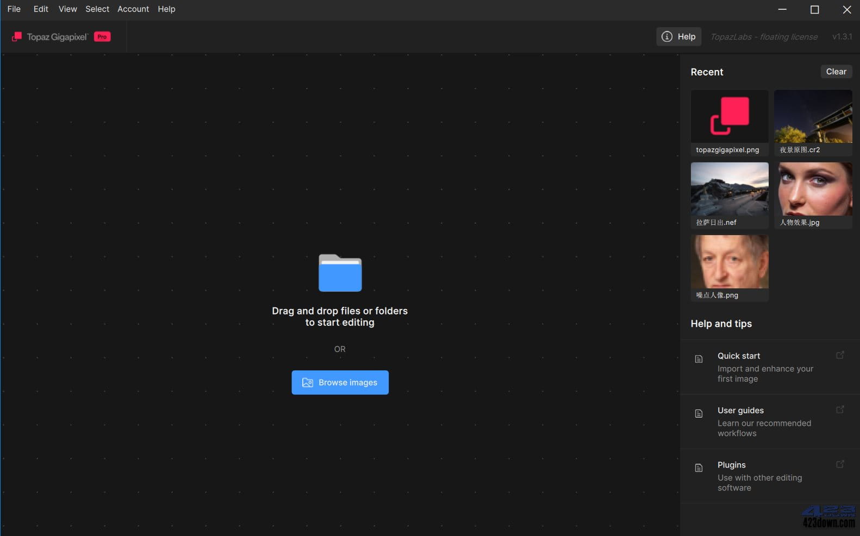Open the Quick start guide link
This screenshot has width=860, height=536.
coord(770,367)
